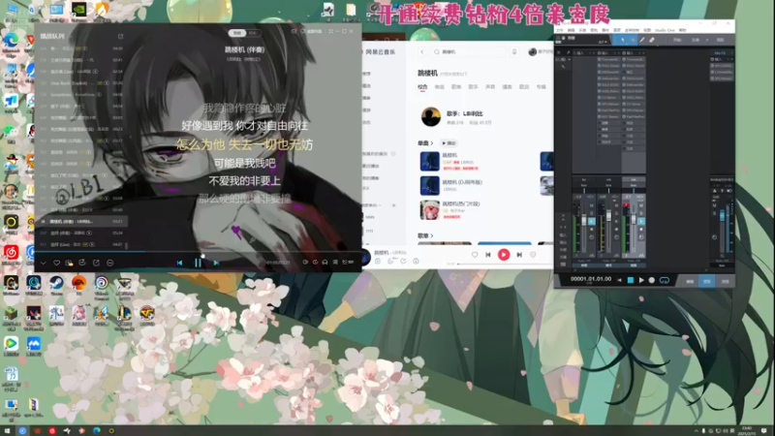Click cover thumbnail of first 跳楼机 result
Screen dimensions: 775x436
429,161
